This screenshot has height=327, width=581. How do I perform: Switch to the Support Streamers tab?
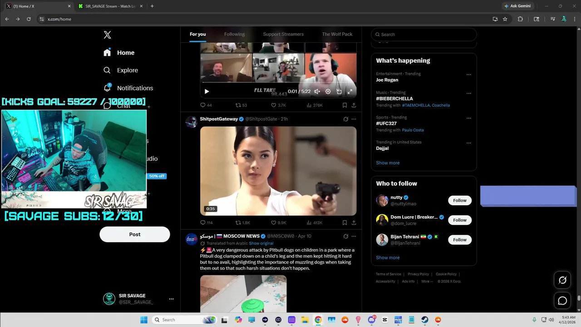(x=283, y=34)
